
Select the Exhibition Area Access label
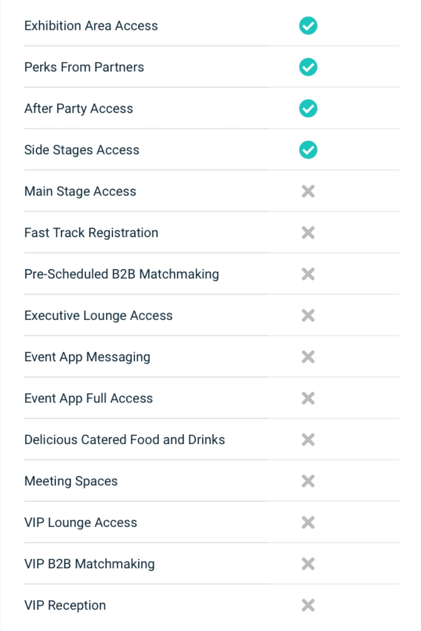click(x=91, y=26)
